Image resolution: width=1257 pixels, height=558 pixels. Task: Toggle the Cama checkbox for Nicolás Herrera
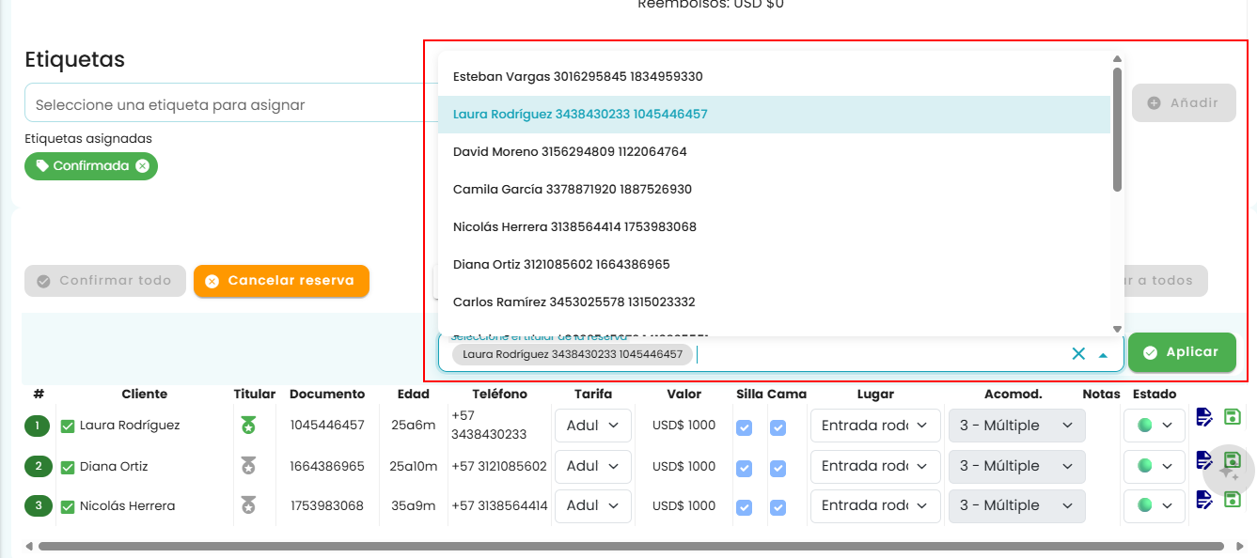click(x=778, y=507)
